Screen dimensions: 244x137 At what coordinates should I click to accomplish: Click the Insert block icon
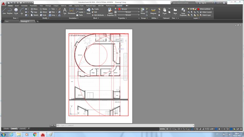[x=88, y=11]
